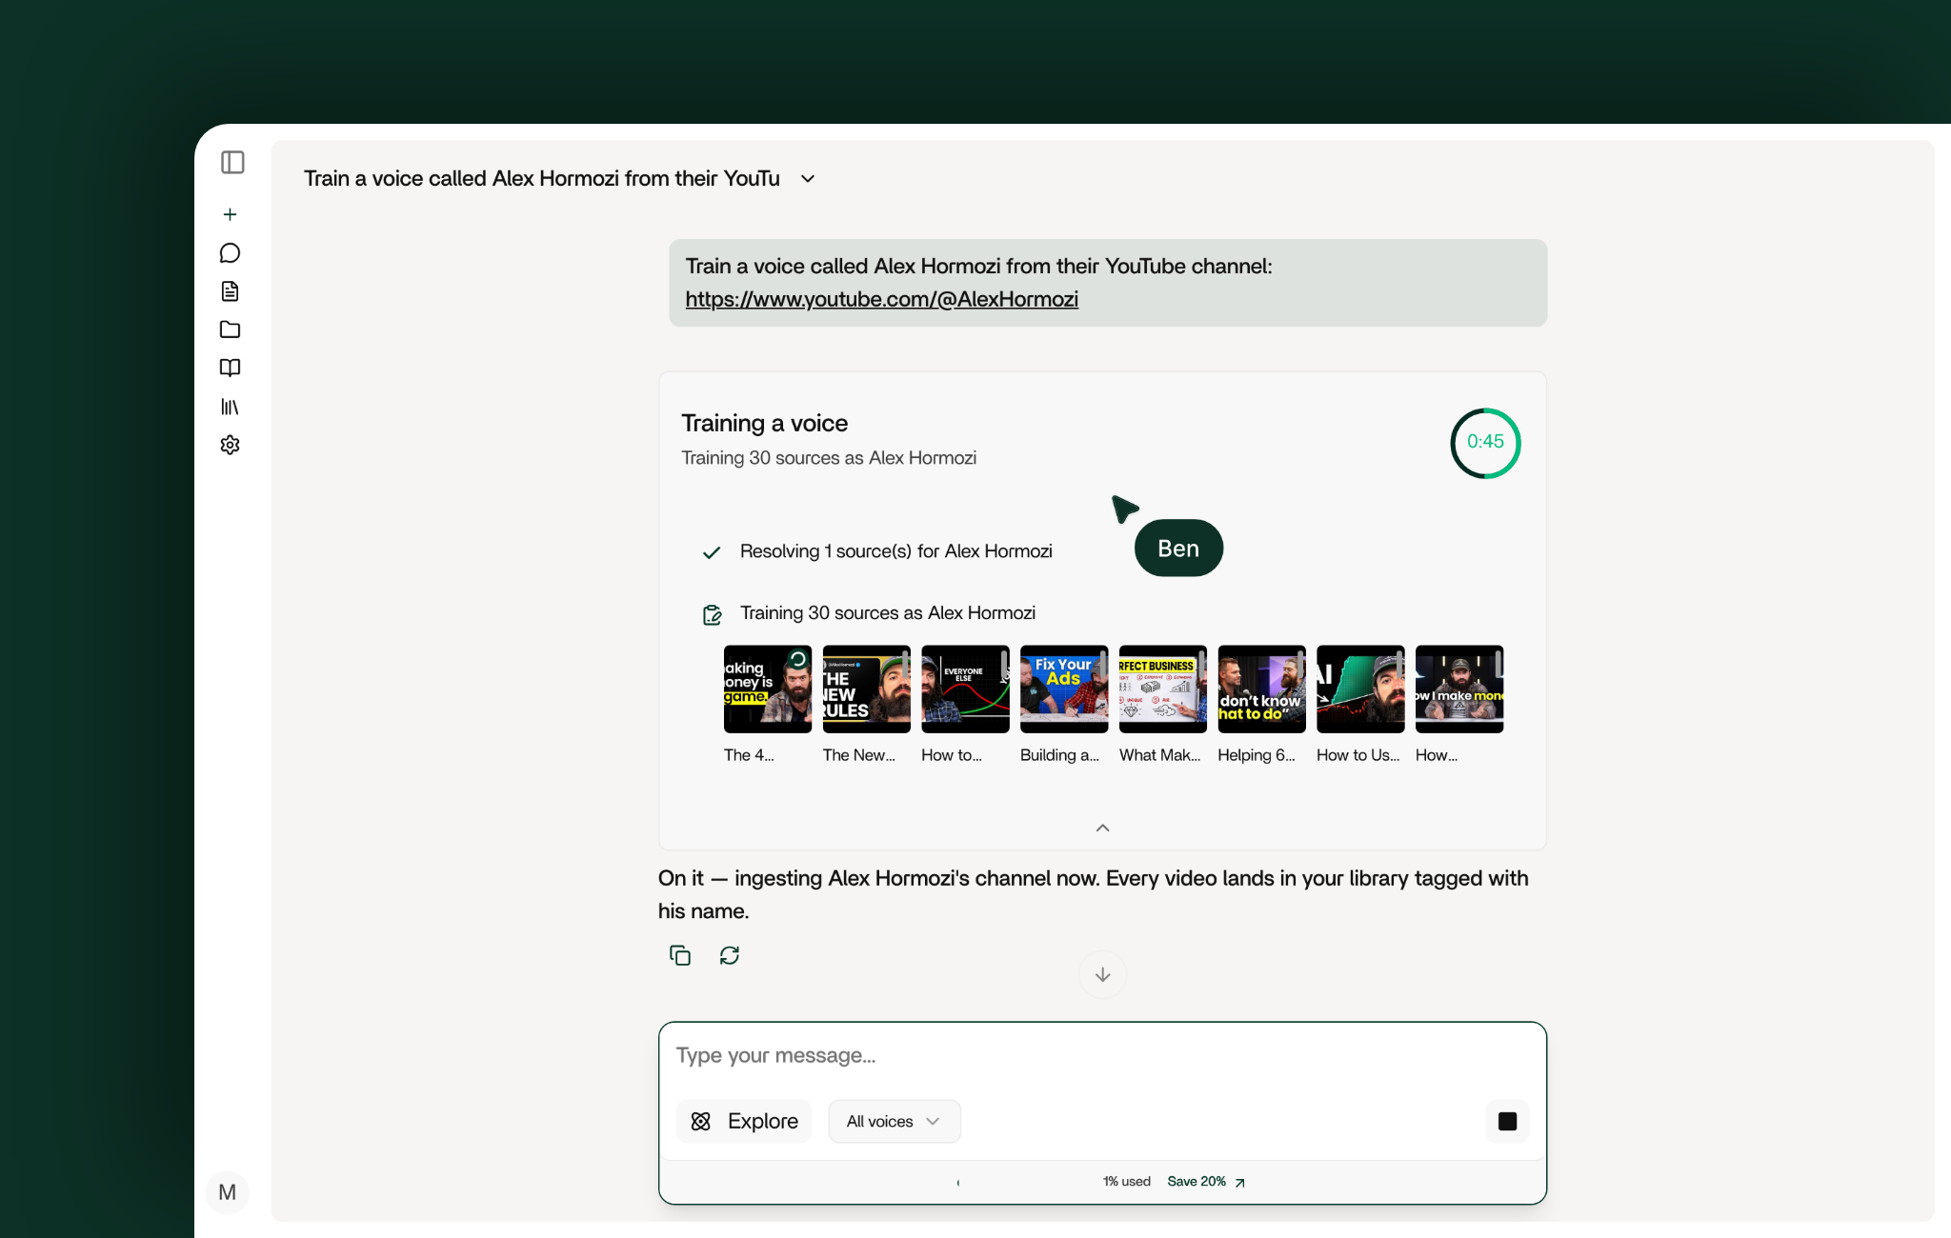Viewport: 1951px width, 1238px height.
Task: Open the M user avatar
Action: 227,1192
